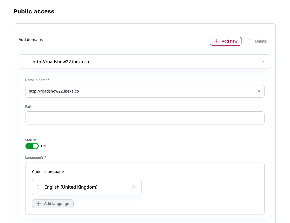This screenshot has width=290, height=223.
Task: Select the roadshow22.ibexa.co domain checkbox
Action: (x=26, y=61)
